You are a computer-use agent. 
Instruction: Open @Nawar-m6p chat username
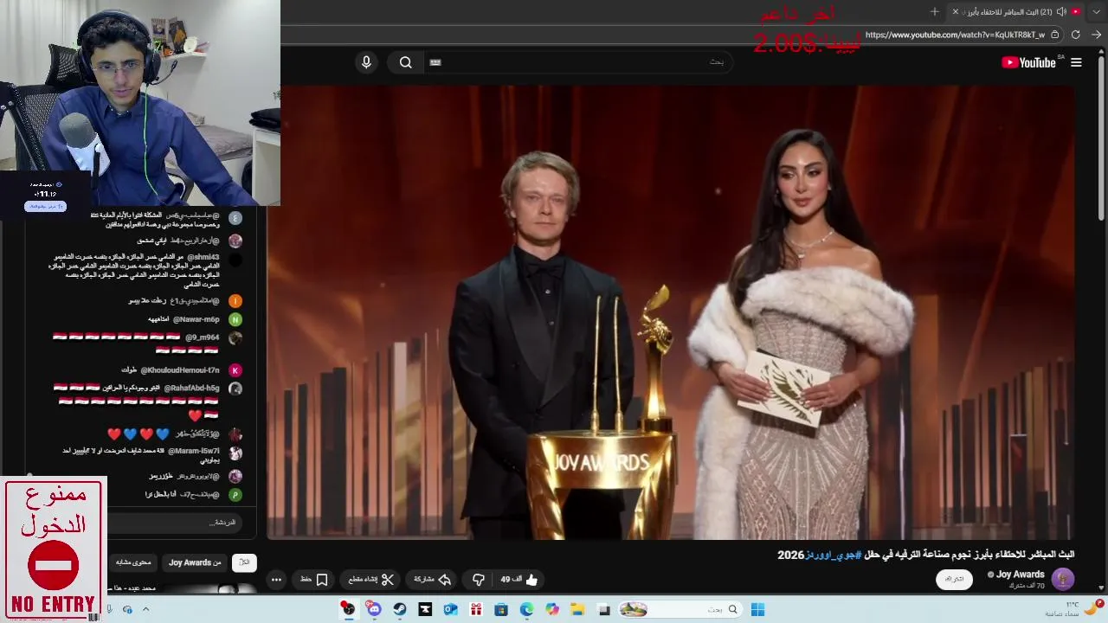tap(196, 319)
